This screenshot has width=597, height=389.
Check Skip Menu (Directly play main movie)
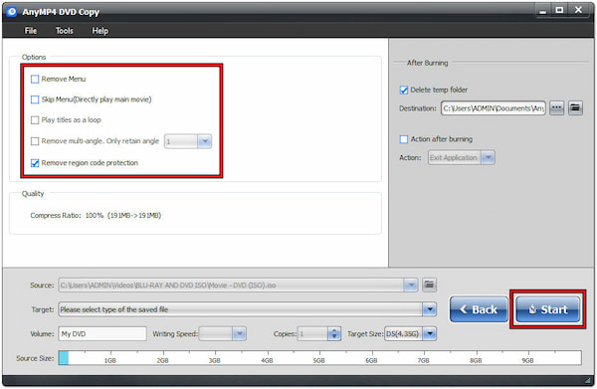35,99
